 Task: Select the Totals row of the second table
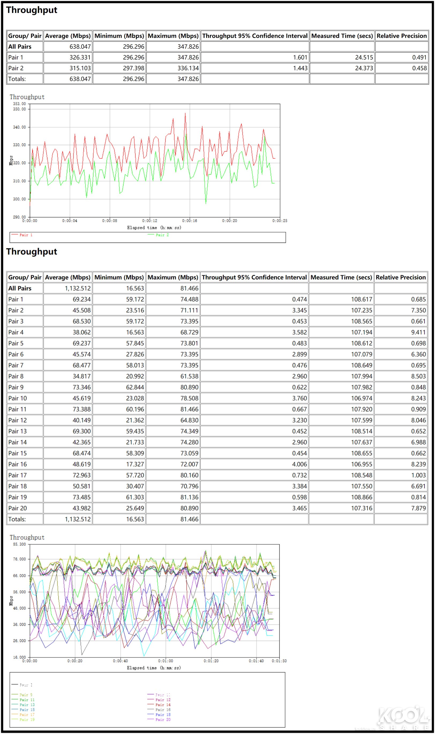[18, 519]
